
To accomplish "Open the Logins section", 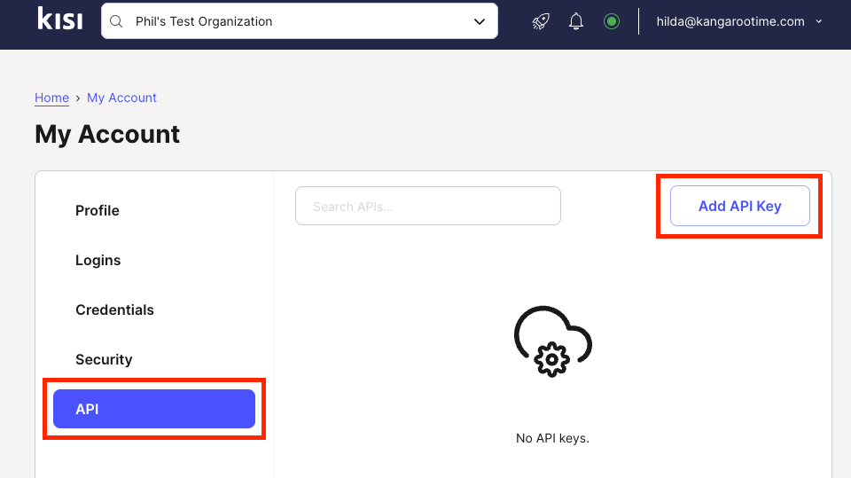I will [98, 260].
